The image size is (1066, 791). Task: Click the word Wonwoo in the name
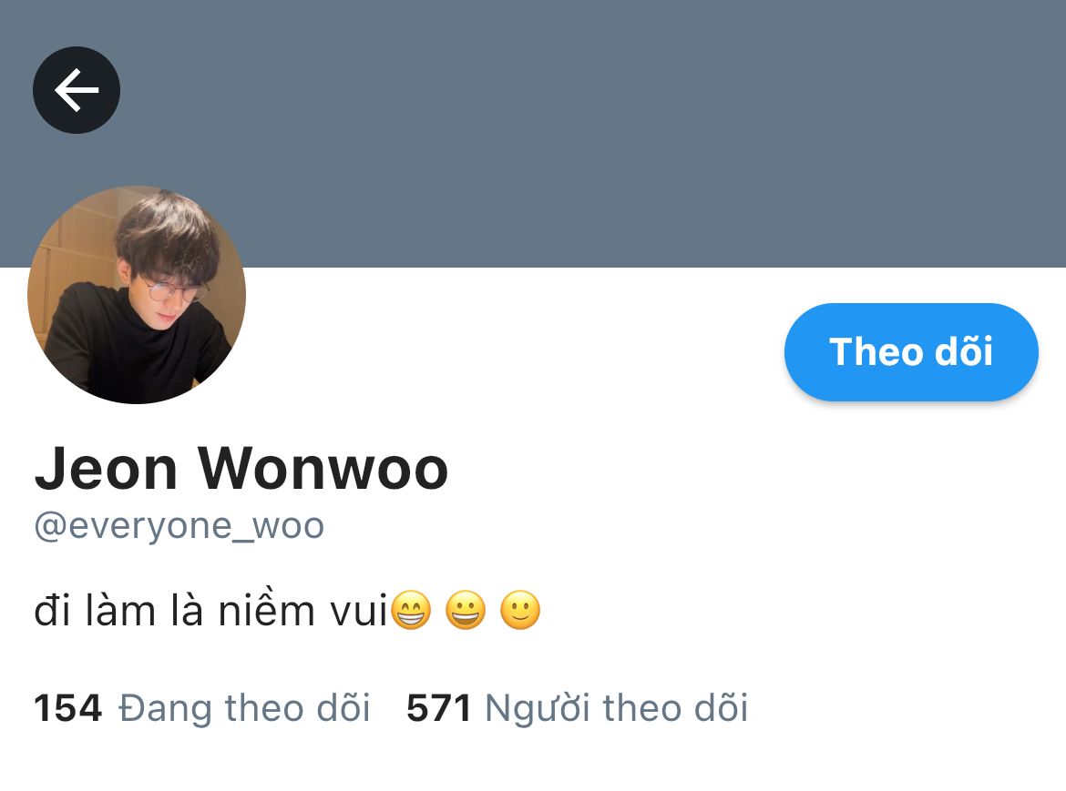[x=323, y=468]
